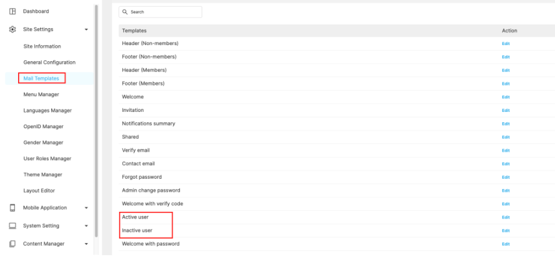Edit the Active user template
The image size is (555, 260).
(x=506, y=217)
